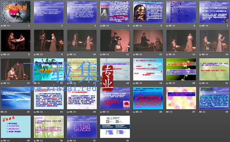This screenshot has width=230, height=142.
Task: Click the transition star icon under slide 4
Action: (101, 26)
